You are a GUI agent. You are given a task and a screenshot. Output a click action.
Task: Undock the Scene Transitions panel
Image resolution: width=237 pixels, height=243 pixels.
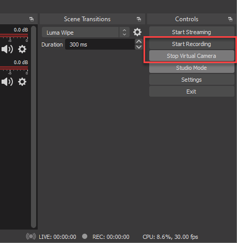click(x=139, y=19)
